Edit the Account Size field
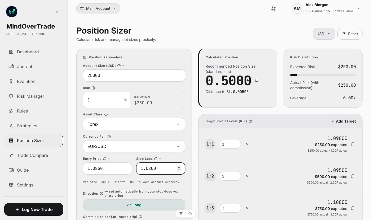This screenshot has width=371, height=220. point(134,76)
